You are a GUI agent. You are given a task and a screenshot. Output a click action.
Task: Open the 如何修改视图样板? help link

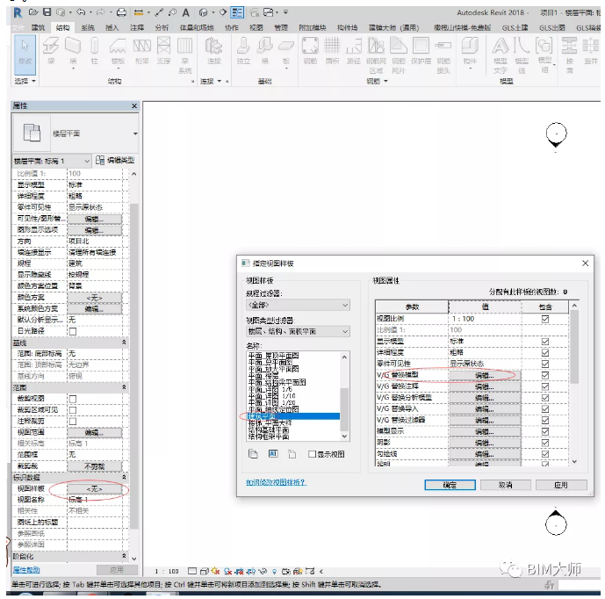pos(277,482)
